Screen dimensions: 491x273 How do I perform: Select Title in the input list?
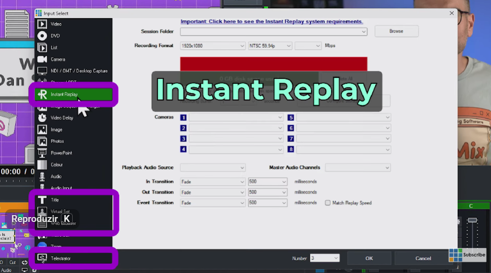pyautogui.click(x=73, y=200)
